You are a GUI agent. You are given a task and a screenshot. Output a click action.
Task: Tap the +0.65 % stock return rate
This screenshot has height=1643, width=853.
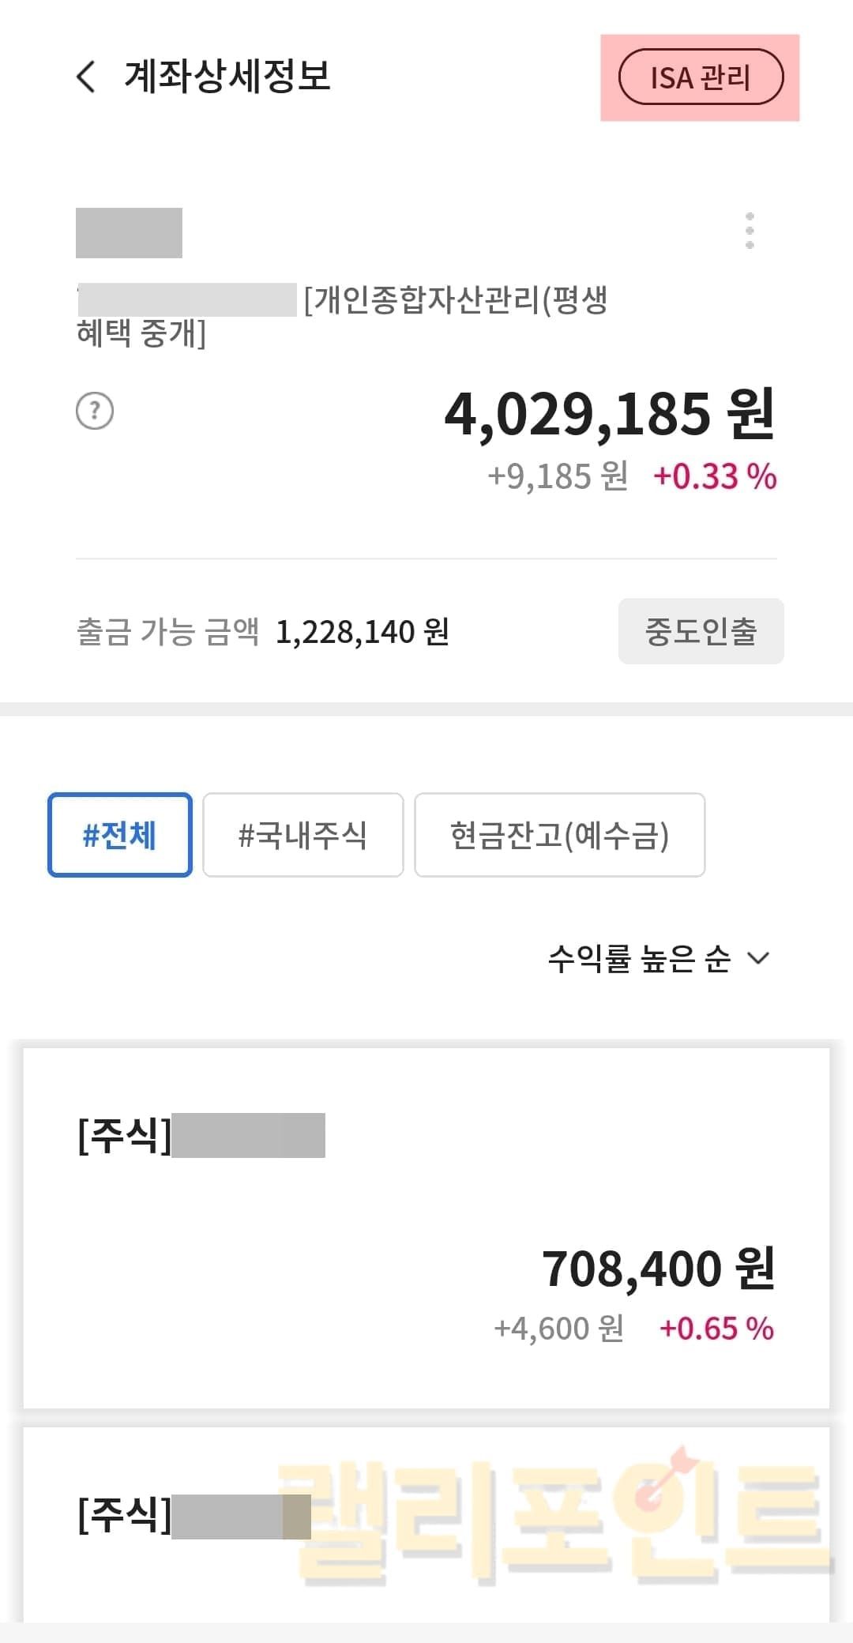716,1329
